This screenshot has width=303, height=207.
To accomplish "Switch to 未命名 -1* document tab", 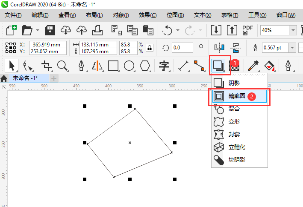I will (29, 78).
